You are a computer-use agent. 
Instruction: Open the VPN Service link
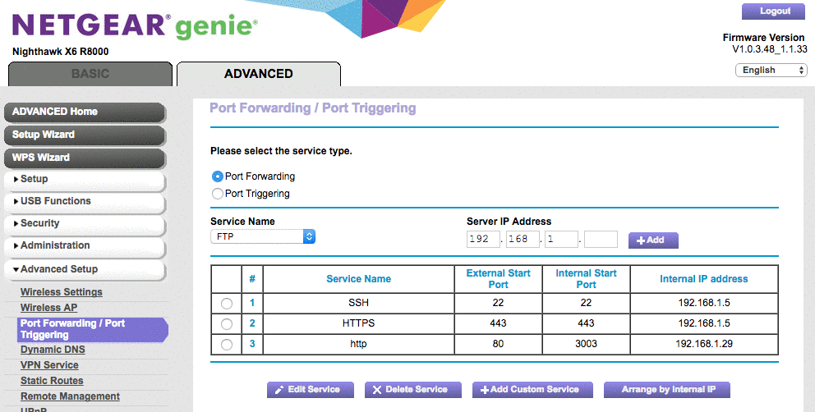tap(49, 365)
